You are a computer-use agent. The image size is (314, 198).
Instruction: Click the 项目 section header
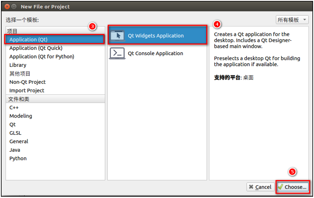pyautogui.click(x=55, y=31)
